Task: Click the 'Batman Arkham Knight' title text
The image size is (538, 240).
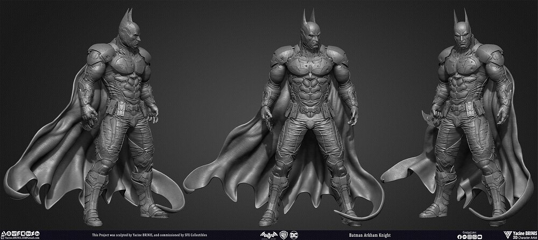Action: coord(370,235)
